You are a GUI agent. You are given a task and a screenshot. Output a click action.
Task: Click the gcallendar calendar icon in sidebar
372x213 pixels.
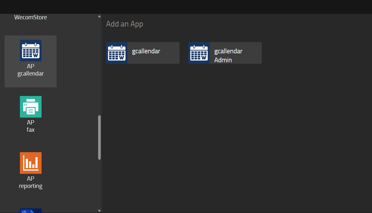pos(31,50)
